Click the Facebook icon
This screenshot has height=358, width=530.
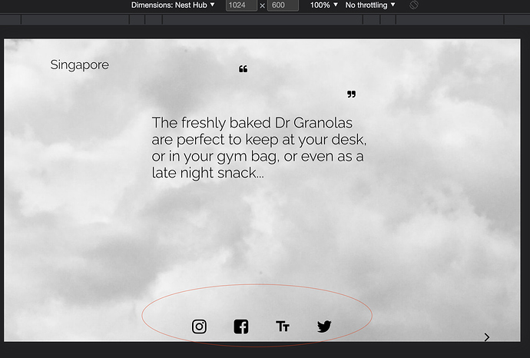point(241,327)
